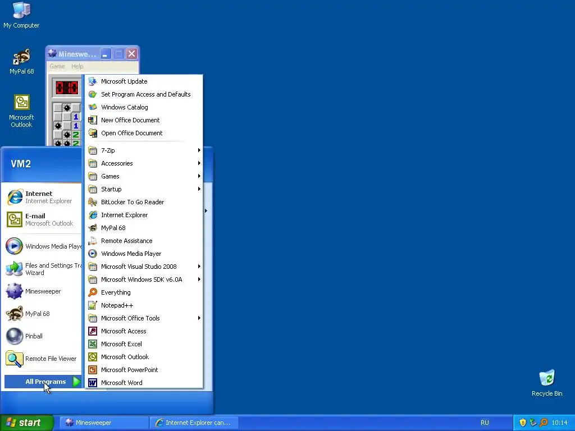Open Microsoft PowerPoint
Screen dimensions: 575x431
(x=144, y=370)
